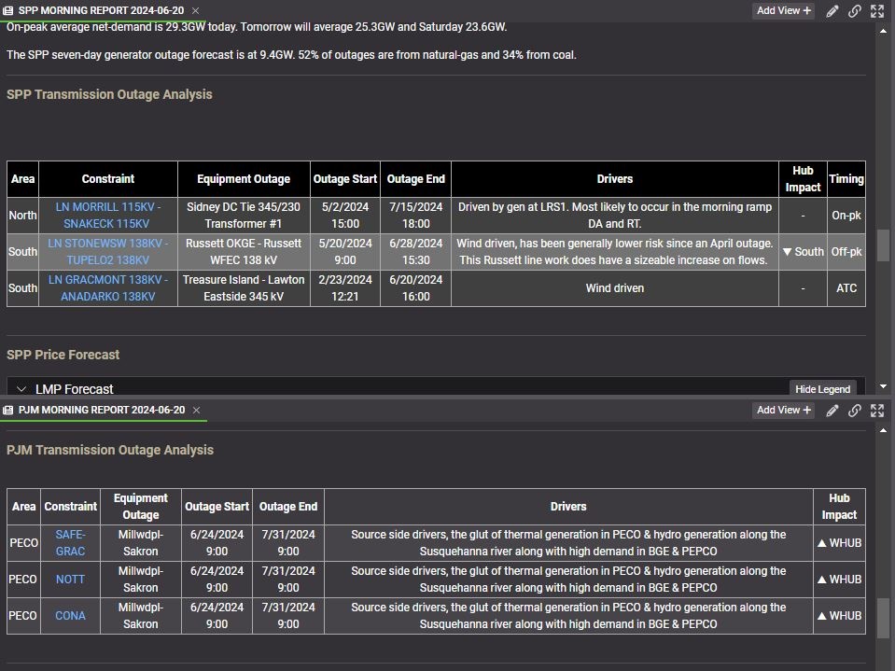The image size is (895, 671).
Task: Close the PJM Morning Report tab
Action: point(196,411)
